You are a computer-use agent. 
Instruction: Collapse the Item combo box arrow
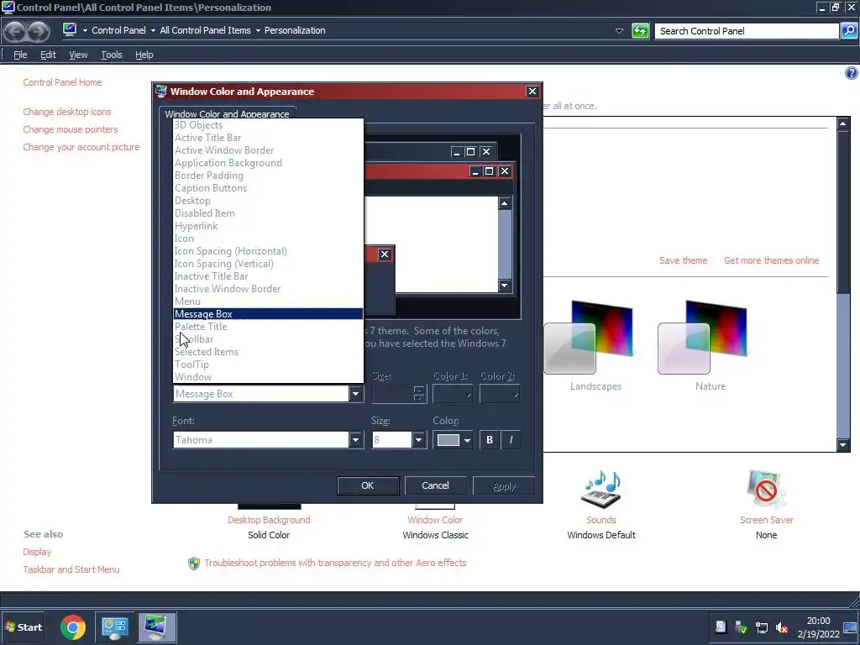click(x=356, y=394)
